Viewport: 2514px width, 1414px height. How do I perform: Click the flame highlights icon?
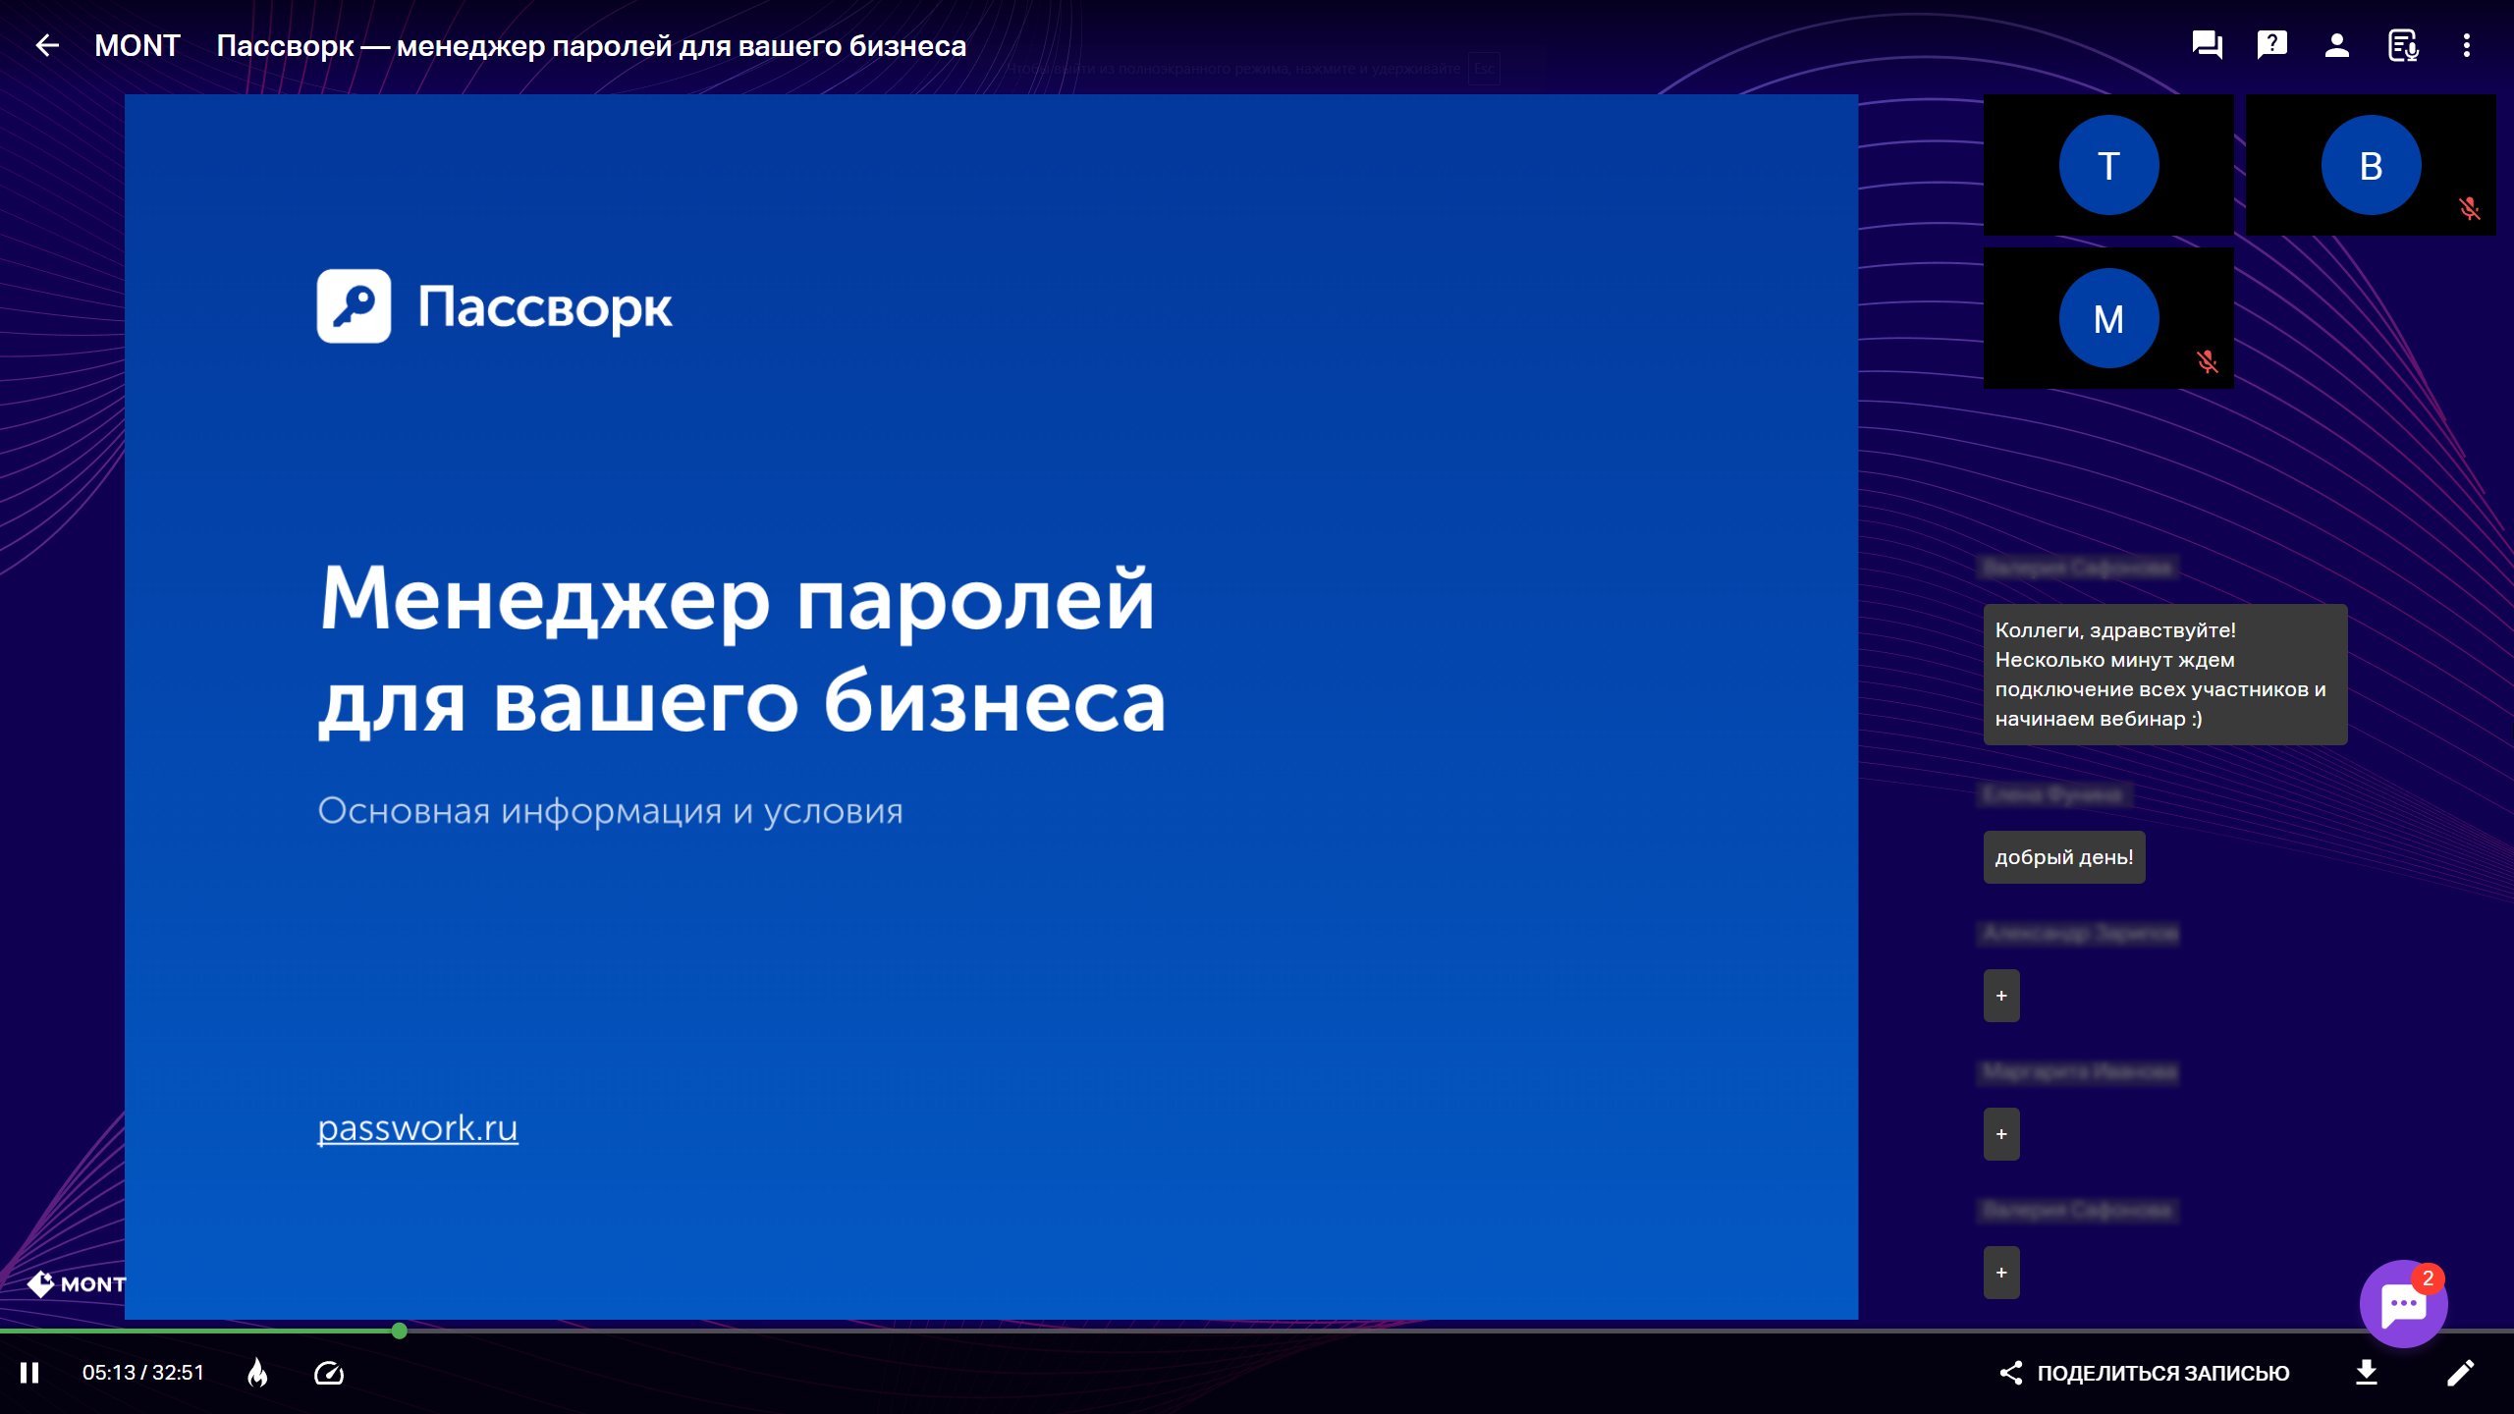[257, 1373]
